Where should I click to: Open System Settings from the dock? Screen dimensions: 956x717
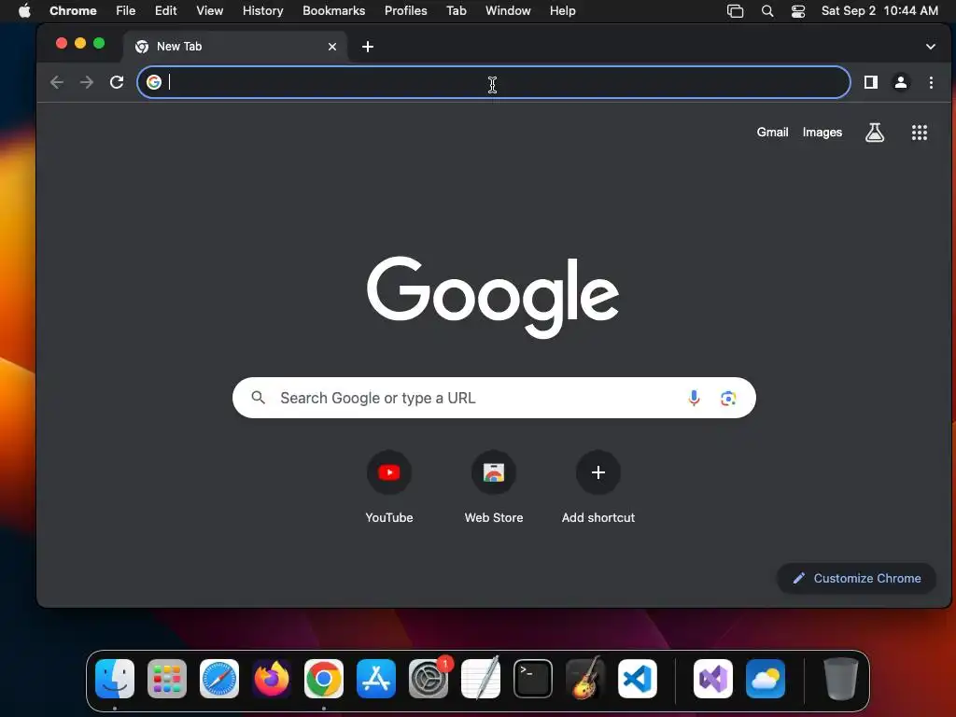point(429,679)
